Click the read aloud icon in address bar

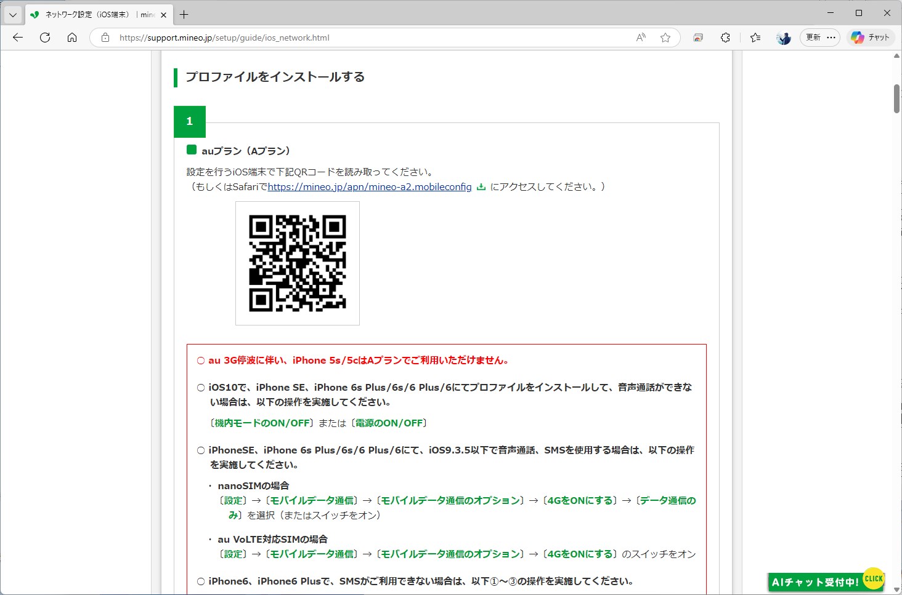pos(640,38)
